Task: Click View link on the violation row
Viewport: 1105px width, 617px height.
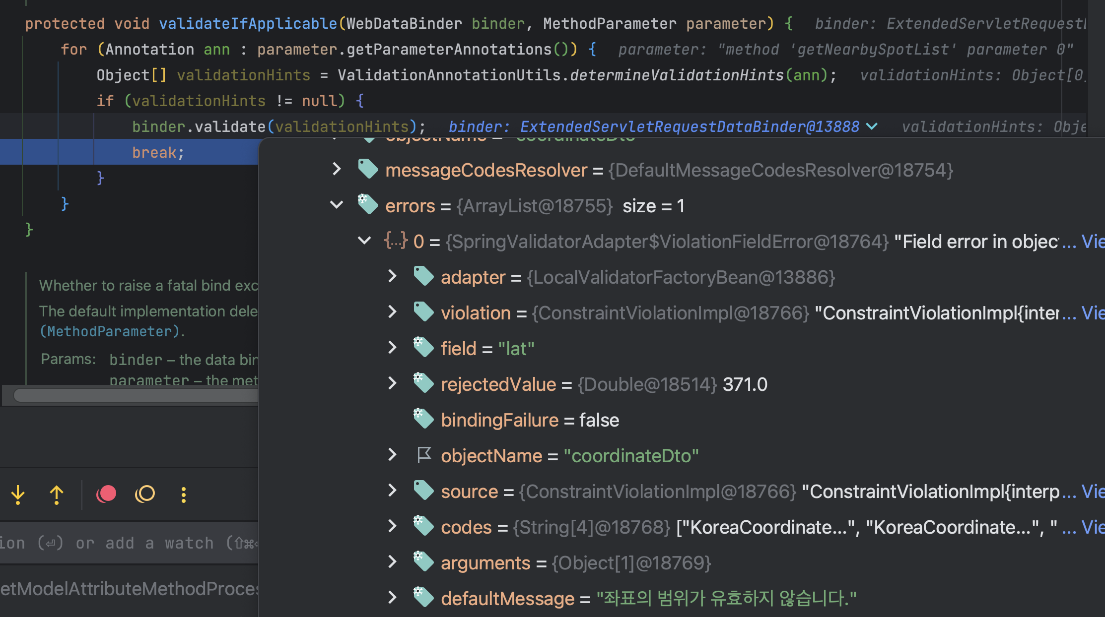Action: (1092, 313)
